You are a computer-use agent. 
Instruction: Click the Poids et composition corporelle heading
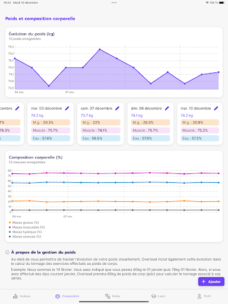tap(40, 18)
